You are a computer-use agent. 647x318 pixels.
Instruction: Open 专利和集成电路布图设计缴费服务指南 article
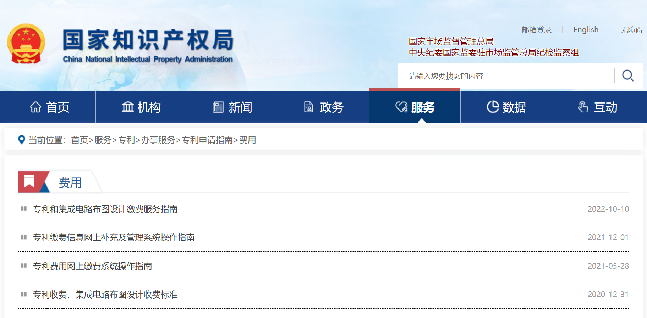[x=105, y=209]
